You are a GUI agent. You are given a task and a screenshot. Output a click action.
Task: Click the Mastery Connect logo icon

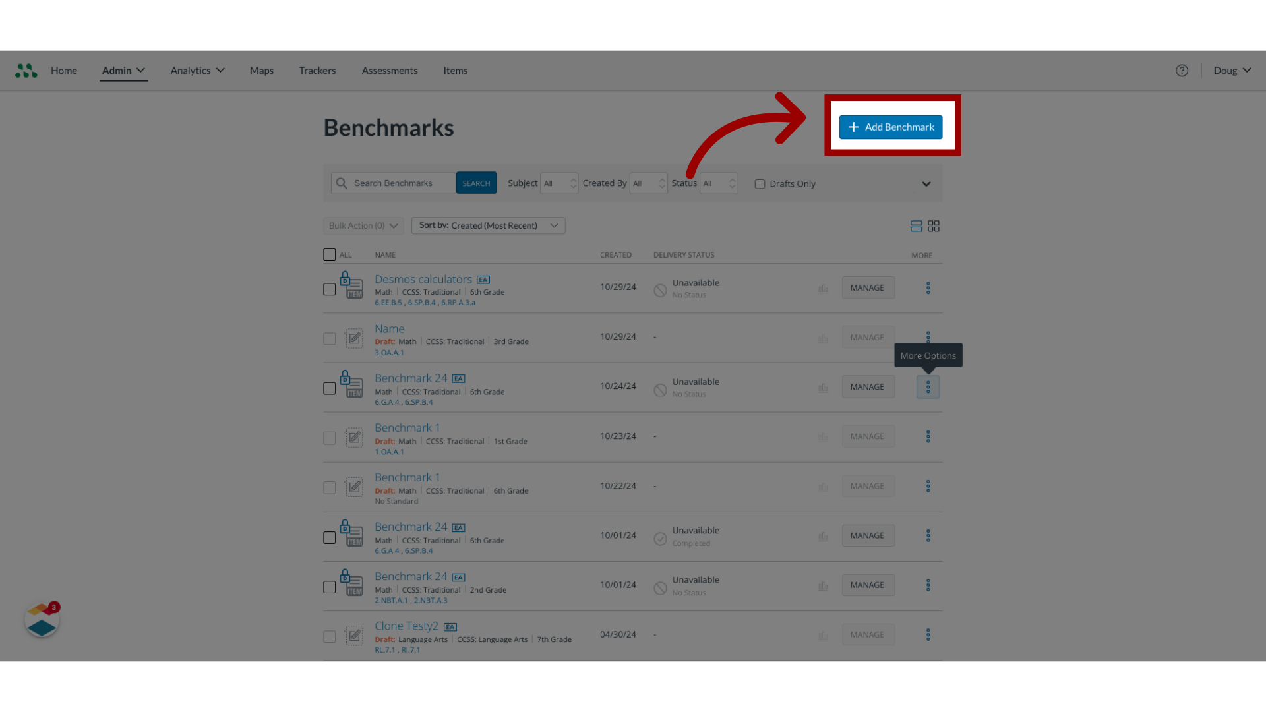point(26,71)
